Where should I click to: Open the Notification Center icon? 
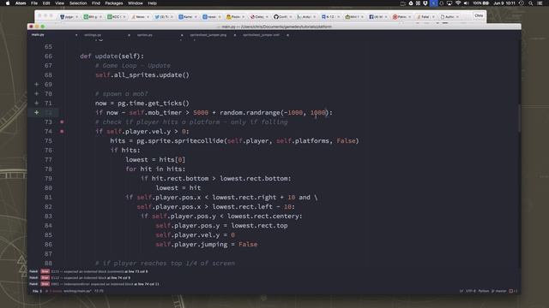(540, 3)
